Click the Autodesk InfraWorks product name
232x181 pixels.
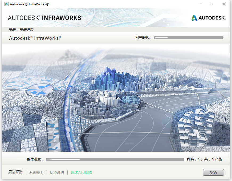pos(35,38)
